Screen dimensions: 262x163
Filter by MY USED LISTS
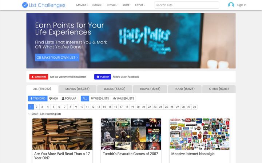[100, 99]
